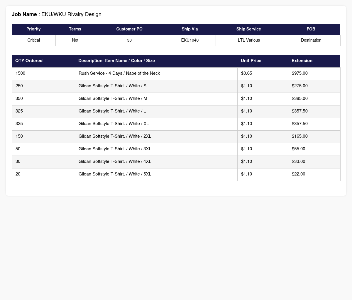Select the Destination FOB cell

311,40
